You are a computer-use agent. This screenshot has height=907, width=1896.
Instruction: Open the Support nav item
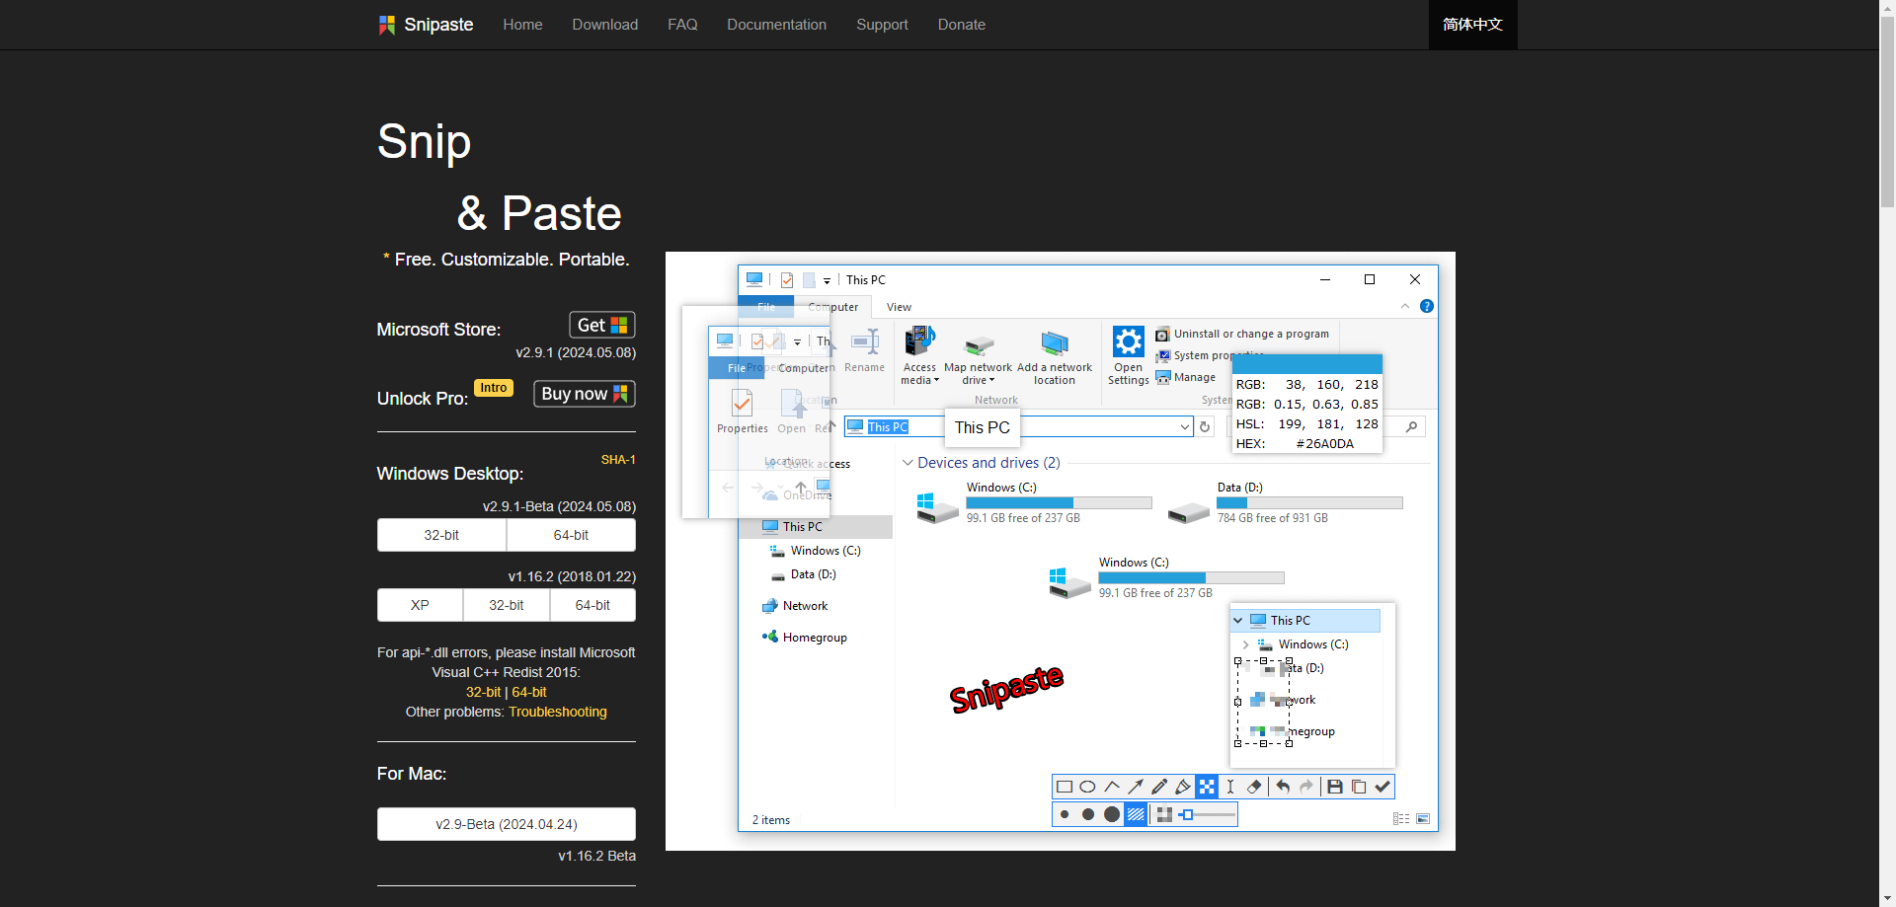[882, 25]
